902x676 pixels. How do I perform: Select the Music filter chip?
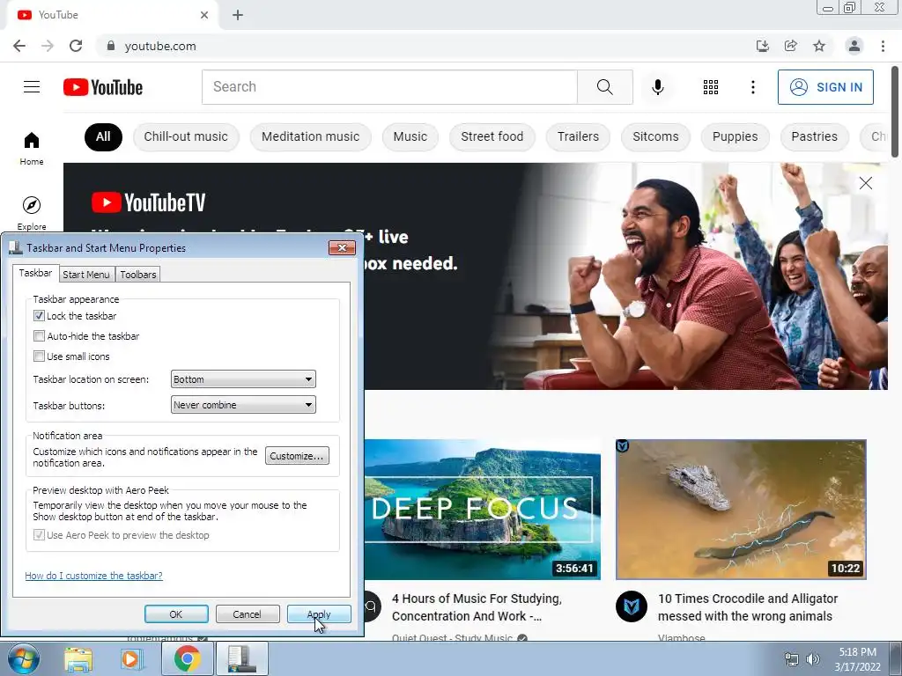pyautogui.click(x=410, y=136)
